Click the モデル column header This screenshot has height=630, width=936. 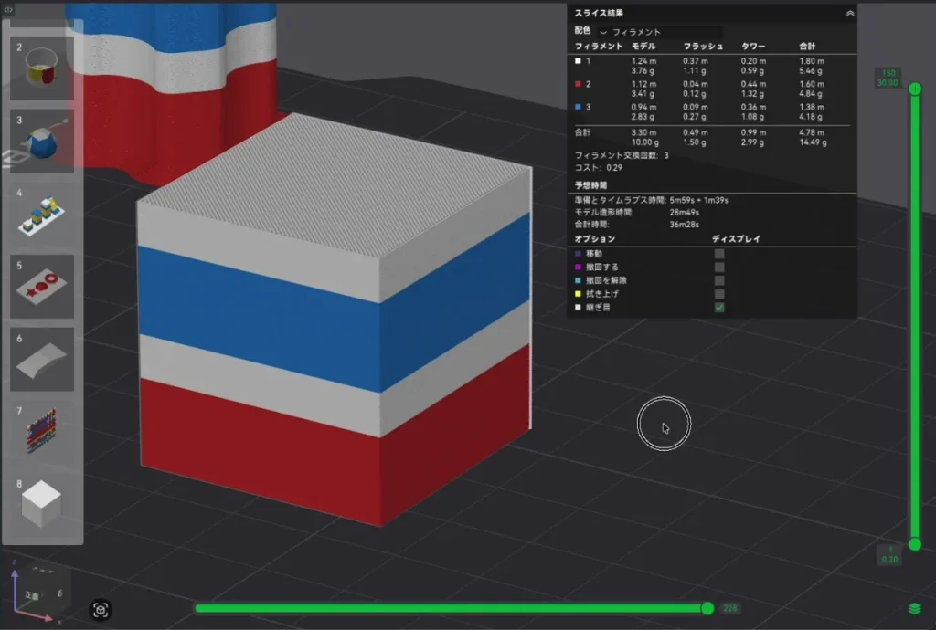(x=643, y=46)
